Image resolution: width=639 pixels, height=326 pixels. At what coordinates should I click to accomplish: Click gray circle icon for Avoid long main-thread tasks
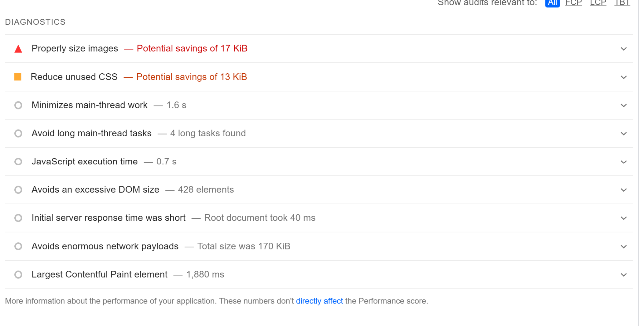pos(18,134)
